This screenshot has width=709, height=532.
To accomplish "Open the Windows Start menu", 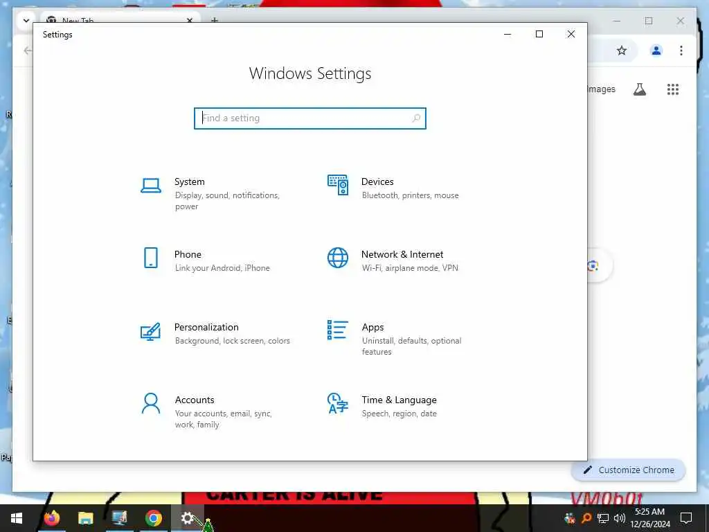I will click(17, 518).
